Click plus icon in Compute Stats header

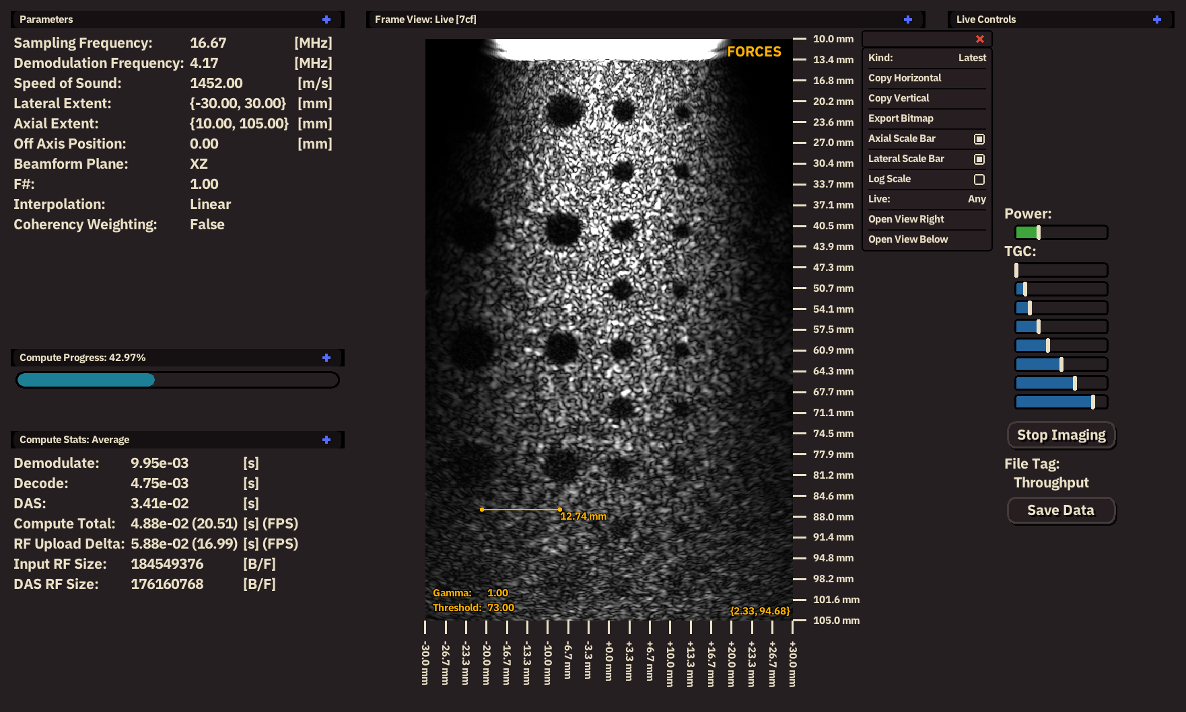[x=326, y=440]
